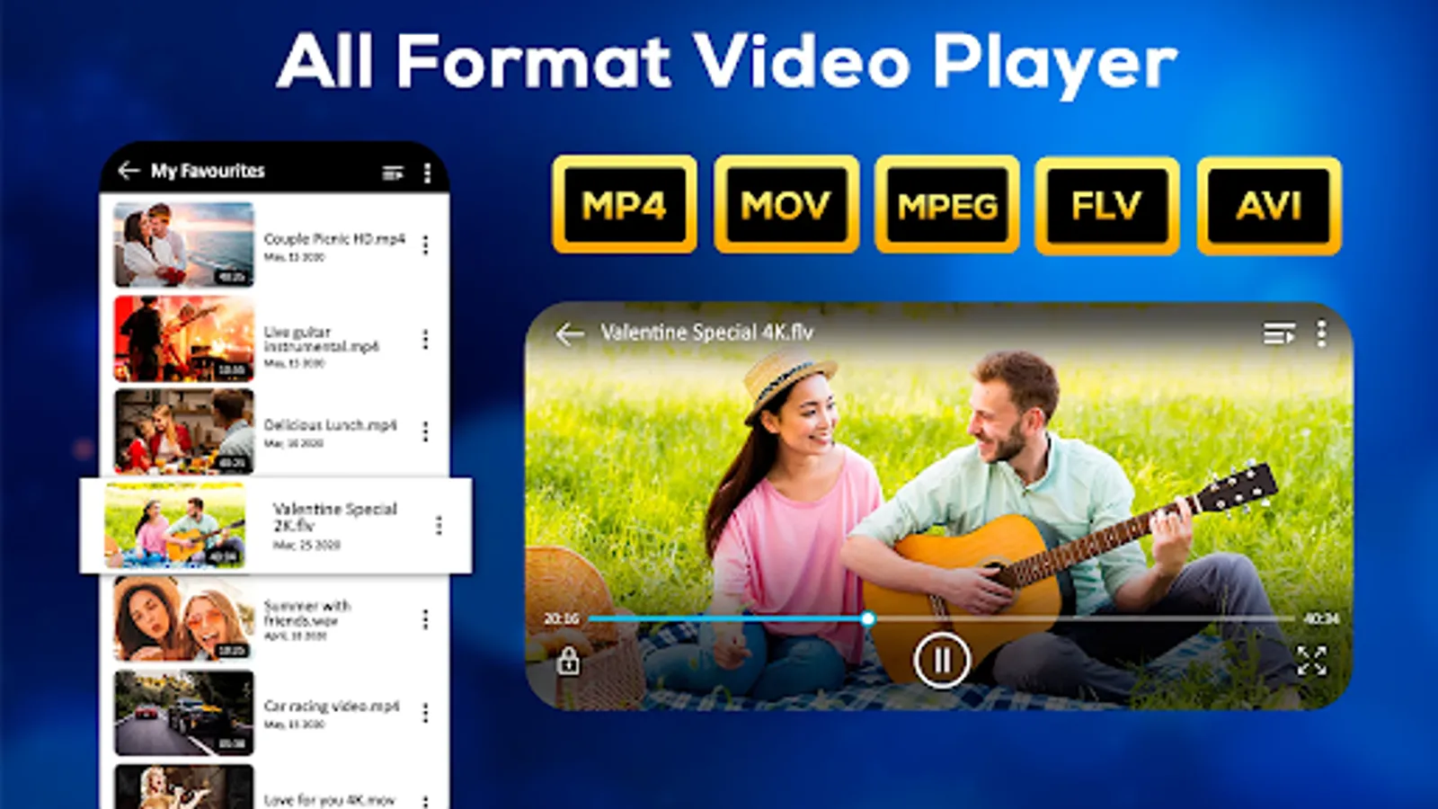The image size is (1438, 809).
Task: Click the elapsed time 20:16 label
Action: click(562, 618)
